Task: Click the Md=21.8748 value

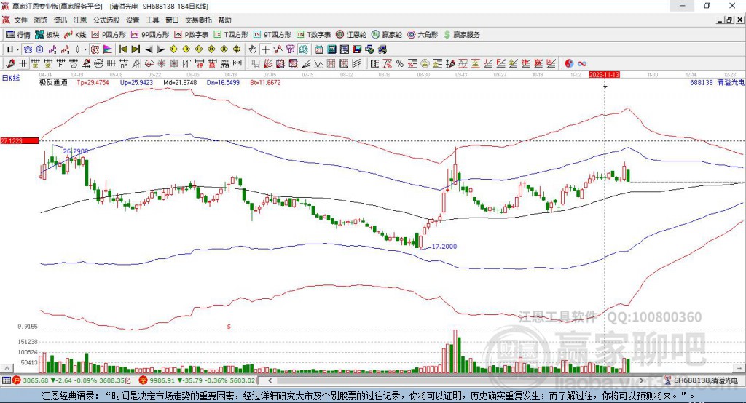Action: (180, 83)
